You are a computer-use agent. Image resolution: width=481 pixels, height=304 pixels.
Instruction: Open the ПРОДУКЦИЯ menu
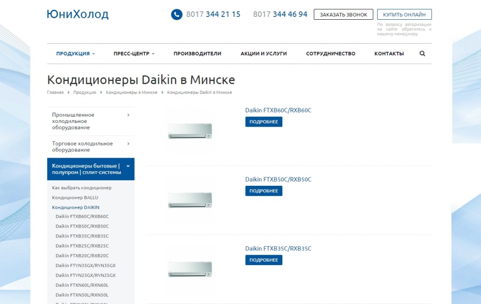tap(76, 53)
